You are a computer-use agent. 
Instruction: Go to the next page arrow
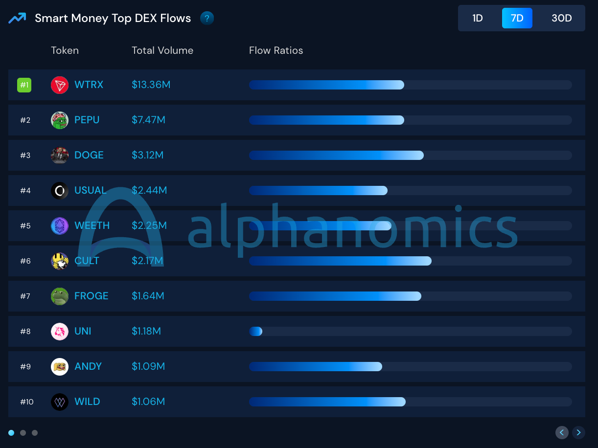[578, 432]
